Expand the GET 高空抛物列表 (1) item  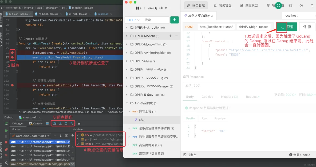[x=129, y=145]
